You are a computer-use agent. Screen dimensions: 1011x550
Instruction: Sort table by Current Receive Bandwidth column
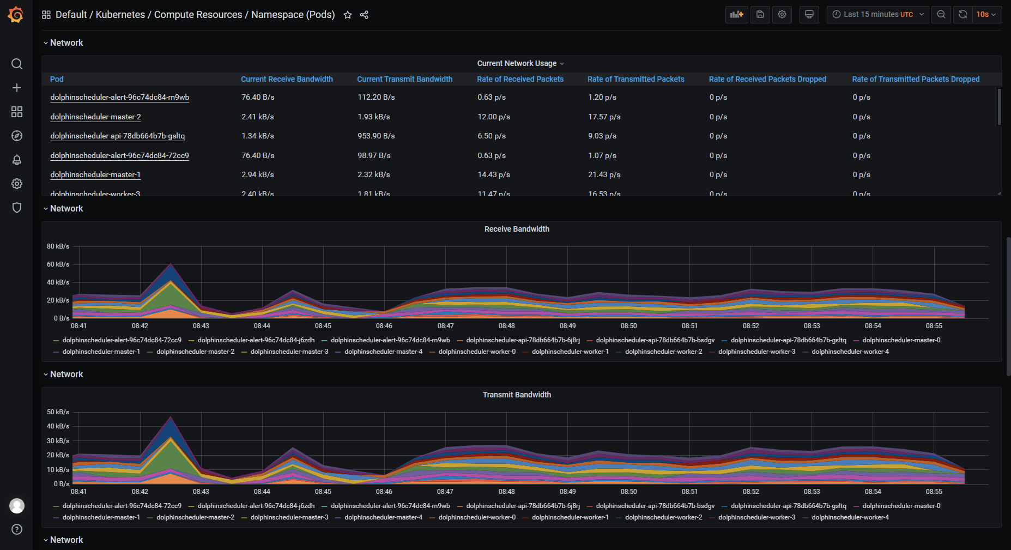point(287,79)
